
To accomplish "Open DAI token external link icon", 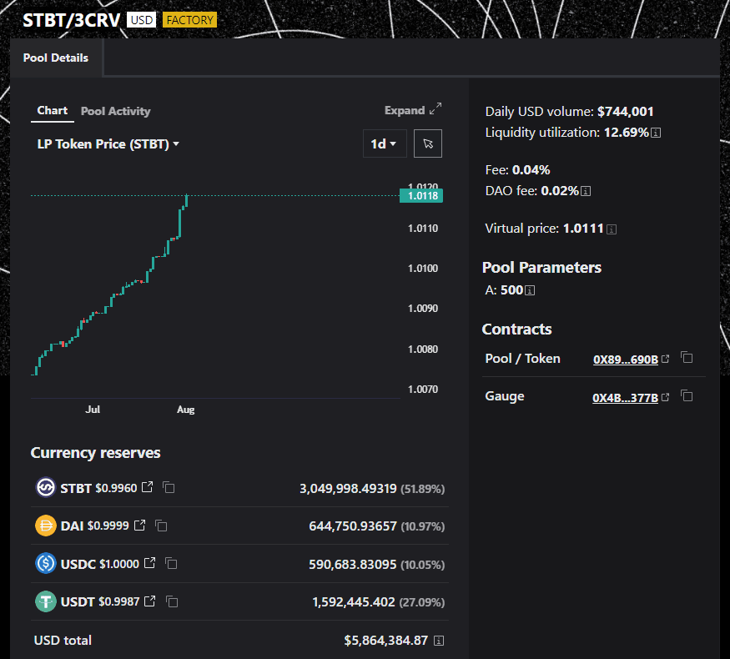I will [139, 526].
